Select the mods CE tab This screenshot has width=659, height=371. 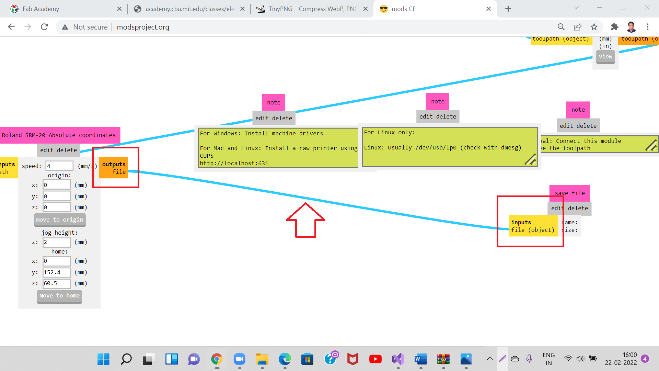[434, 9]
